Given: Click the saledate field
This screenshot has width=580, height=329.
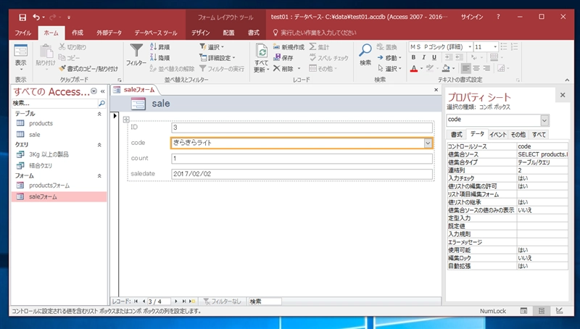Looking at the screenshot, I should tap(302, 174).
